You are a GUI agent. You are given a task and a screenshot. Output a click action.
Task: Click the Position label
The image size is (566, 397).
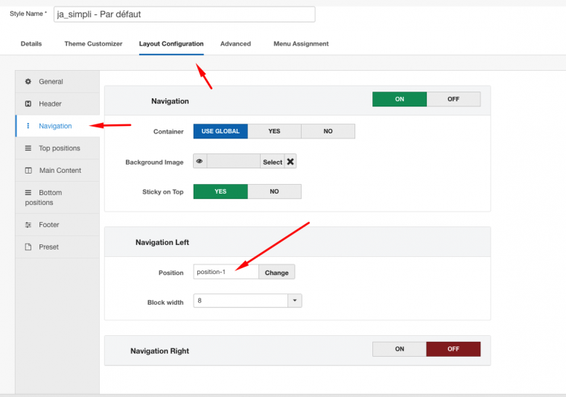click(171, 273)
